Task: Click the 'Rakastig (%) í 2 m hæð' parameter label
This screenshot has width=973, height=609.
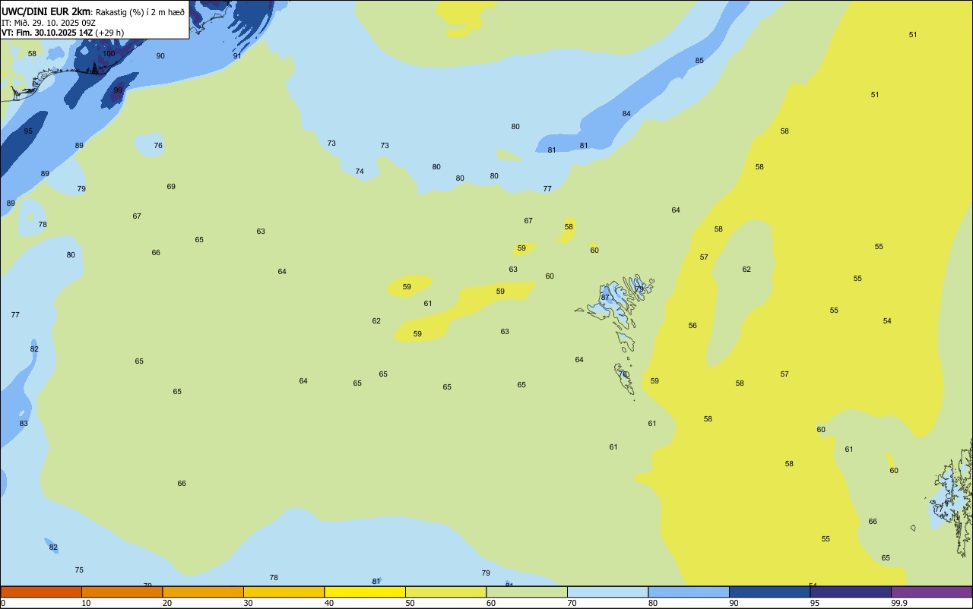Action: 140,12
